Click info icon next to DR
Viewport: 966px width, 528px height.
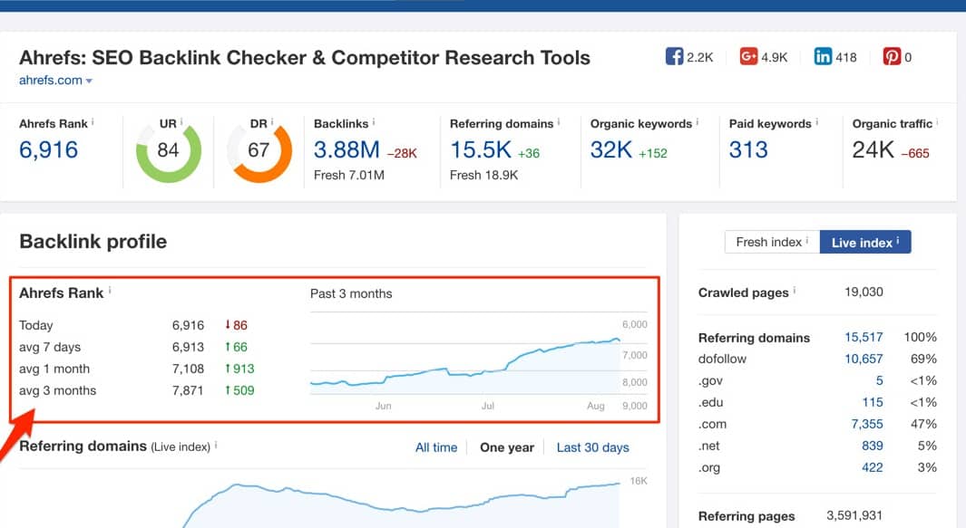(x=272, y=122)
